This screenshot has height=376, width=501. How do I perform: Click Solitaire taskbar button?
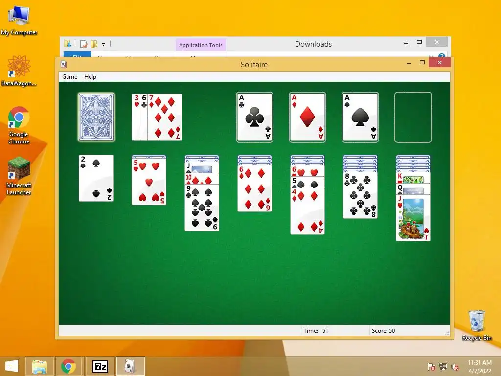(x=130, y=366)
